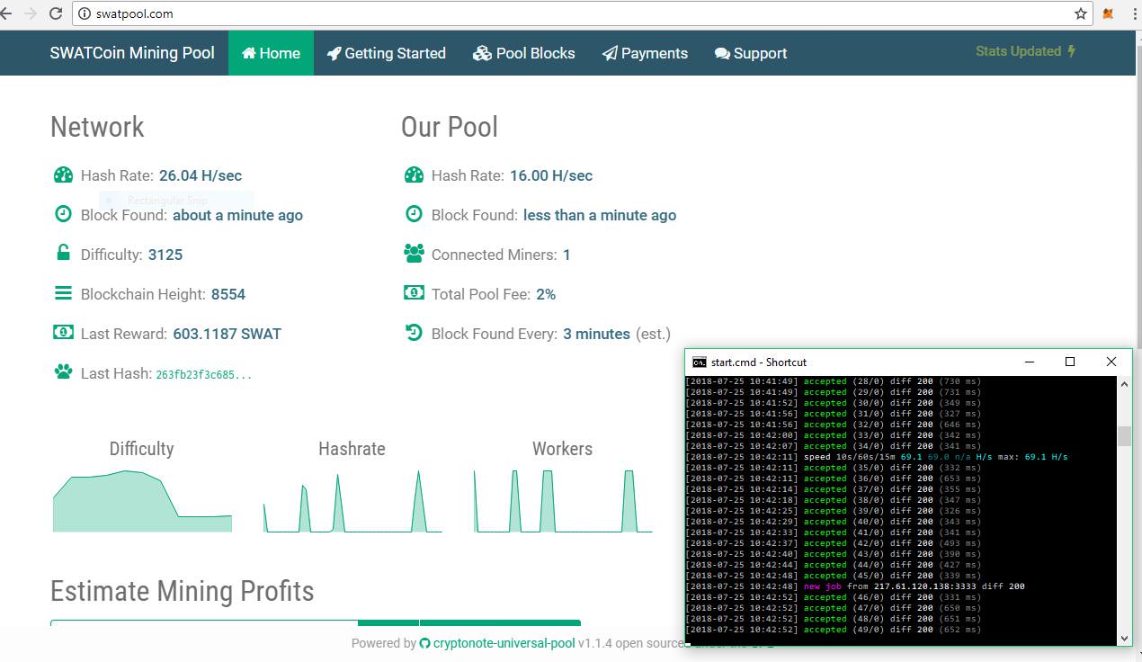This screenshot has height=662, width=1142.
Task: Click the 'speed 10s/60s/15m' line in start.cmd
Action: click(x=877, y=457)
